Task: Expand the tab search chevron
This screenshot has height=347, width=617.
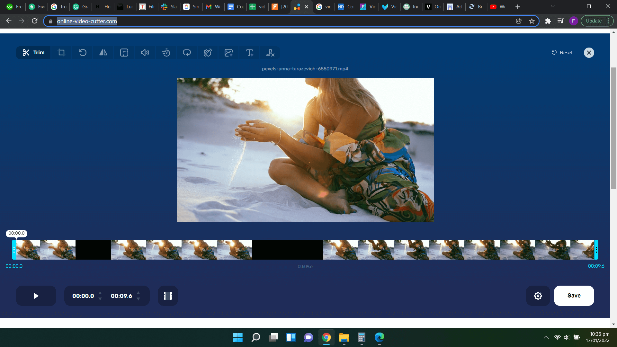Action: coord(552,6)
